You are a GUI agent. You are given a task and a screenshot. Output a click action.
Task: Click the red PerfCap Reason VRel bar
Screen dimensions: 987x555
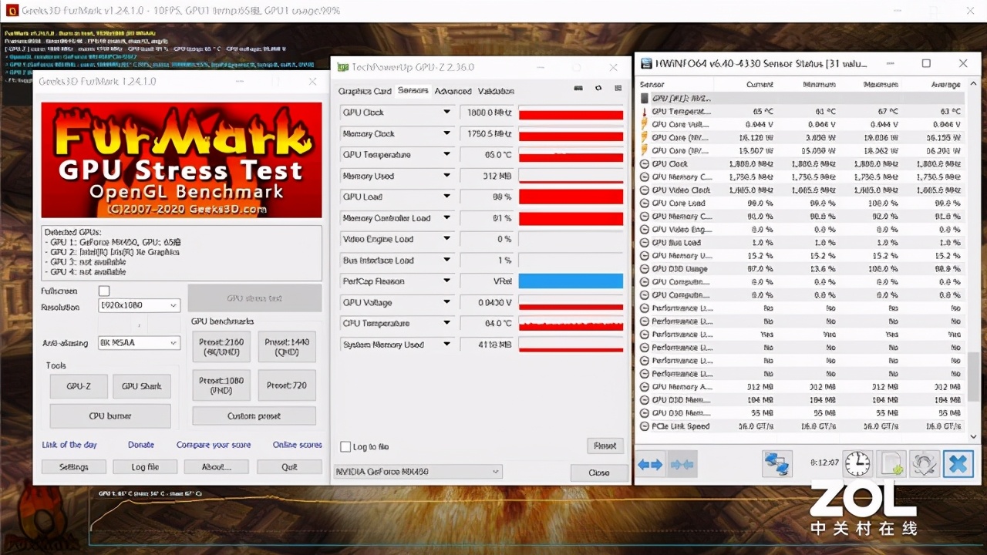point(571,281)
